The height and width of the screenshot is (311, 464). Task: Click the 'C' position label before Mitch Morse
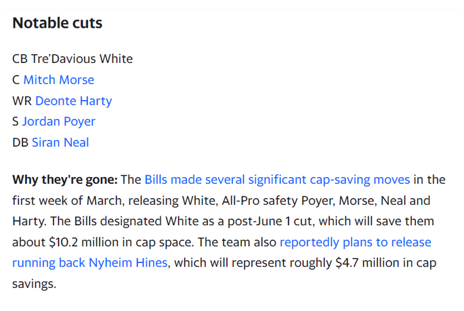click(x=16, y=80)
